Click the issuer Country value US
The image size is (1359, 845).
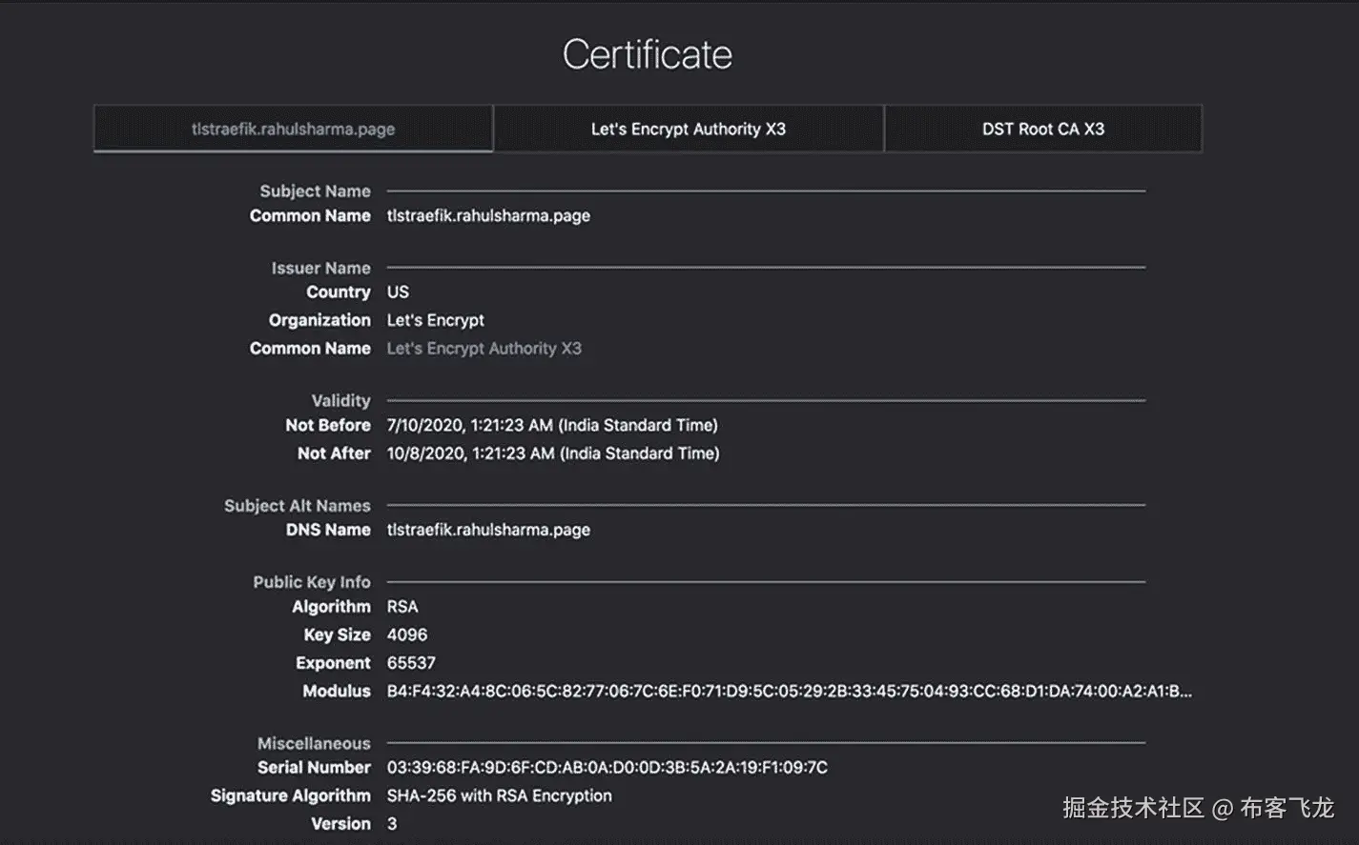(x=398, y=292)
